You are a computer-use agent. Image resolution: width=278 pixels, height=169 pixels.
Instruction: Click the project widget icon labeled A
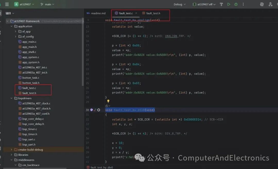click(16, 4)
